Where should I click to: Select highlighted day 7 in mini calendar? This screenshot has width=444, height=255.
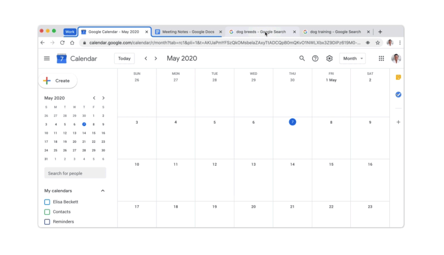click(84, 124)
